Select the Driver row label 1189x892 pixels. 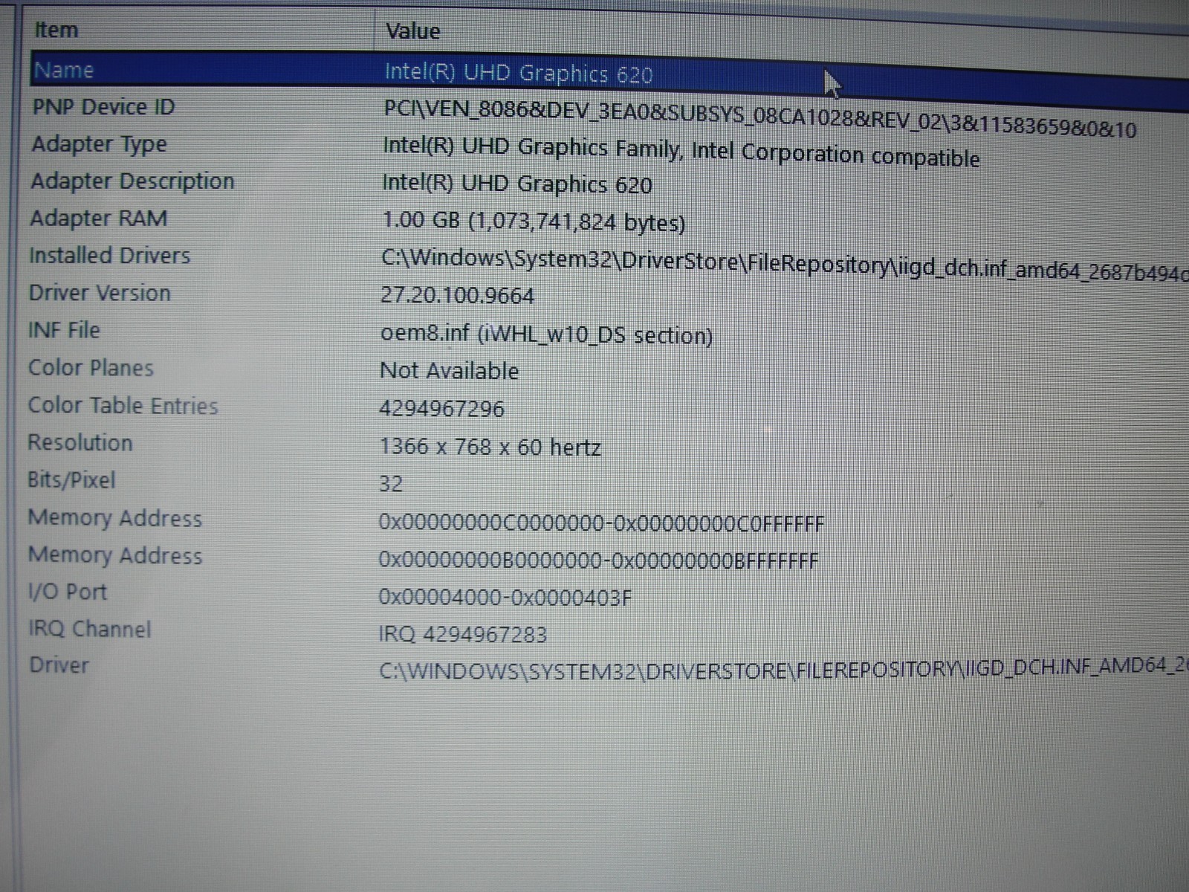pyautogui.click(x=58, y=665)
